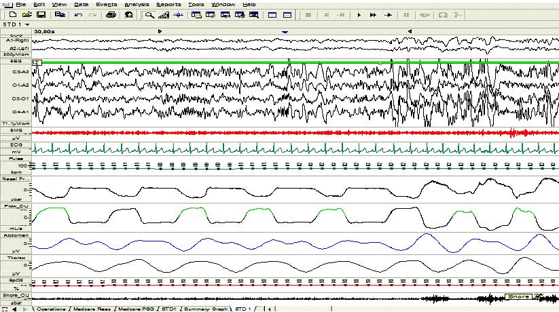Viewport: 559px width, 312px height.
Task: Click the greyed headset audio icon
Action: point(443,15)
